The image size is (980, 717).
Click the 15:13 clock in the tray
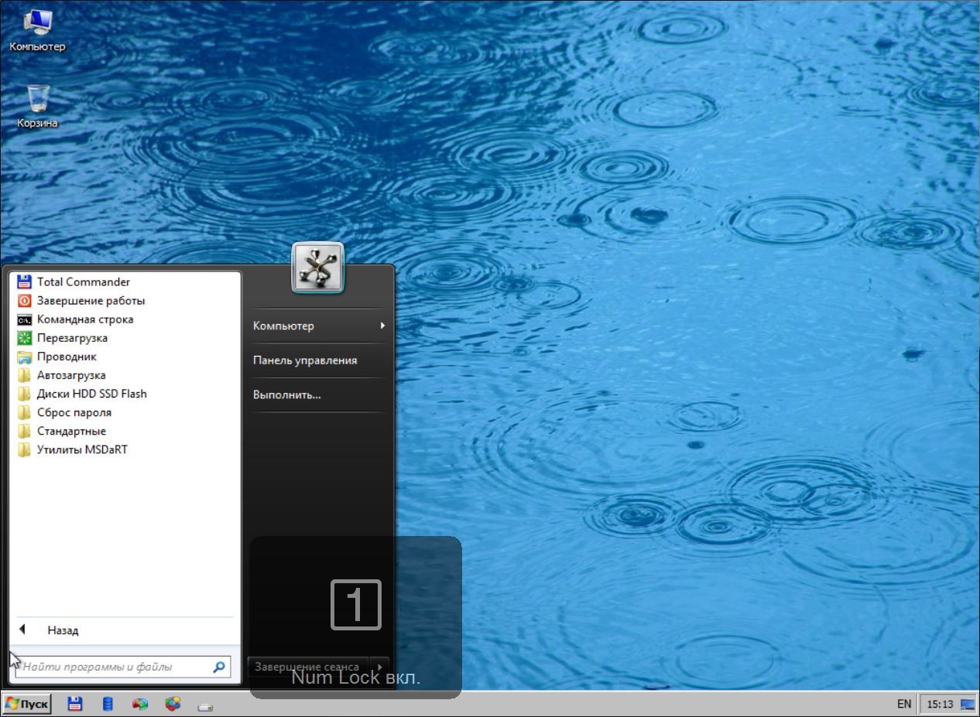939,704
